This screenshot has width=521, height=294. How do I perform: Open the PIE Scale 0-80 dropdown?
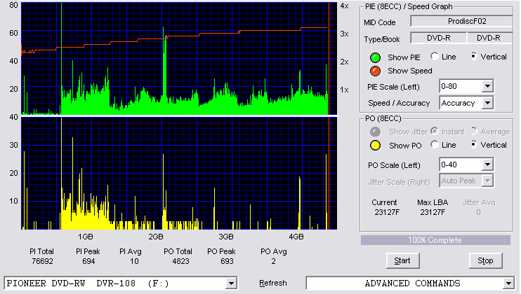[x=487, y=86]
